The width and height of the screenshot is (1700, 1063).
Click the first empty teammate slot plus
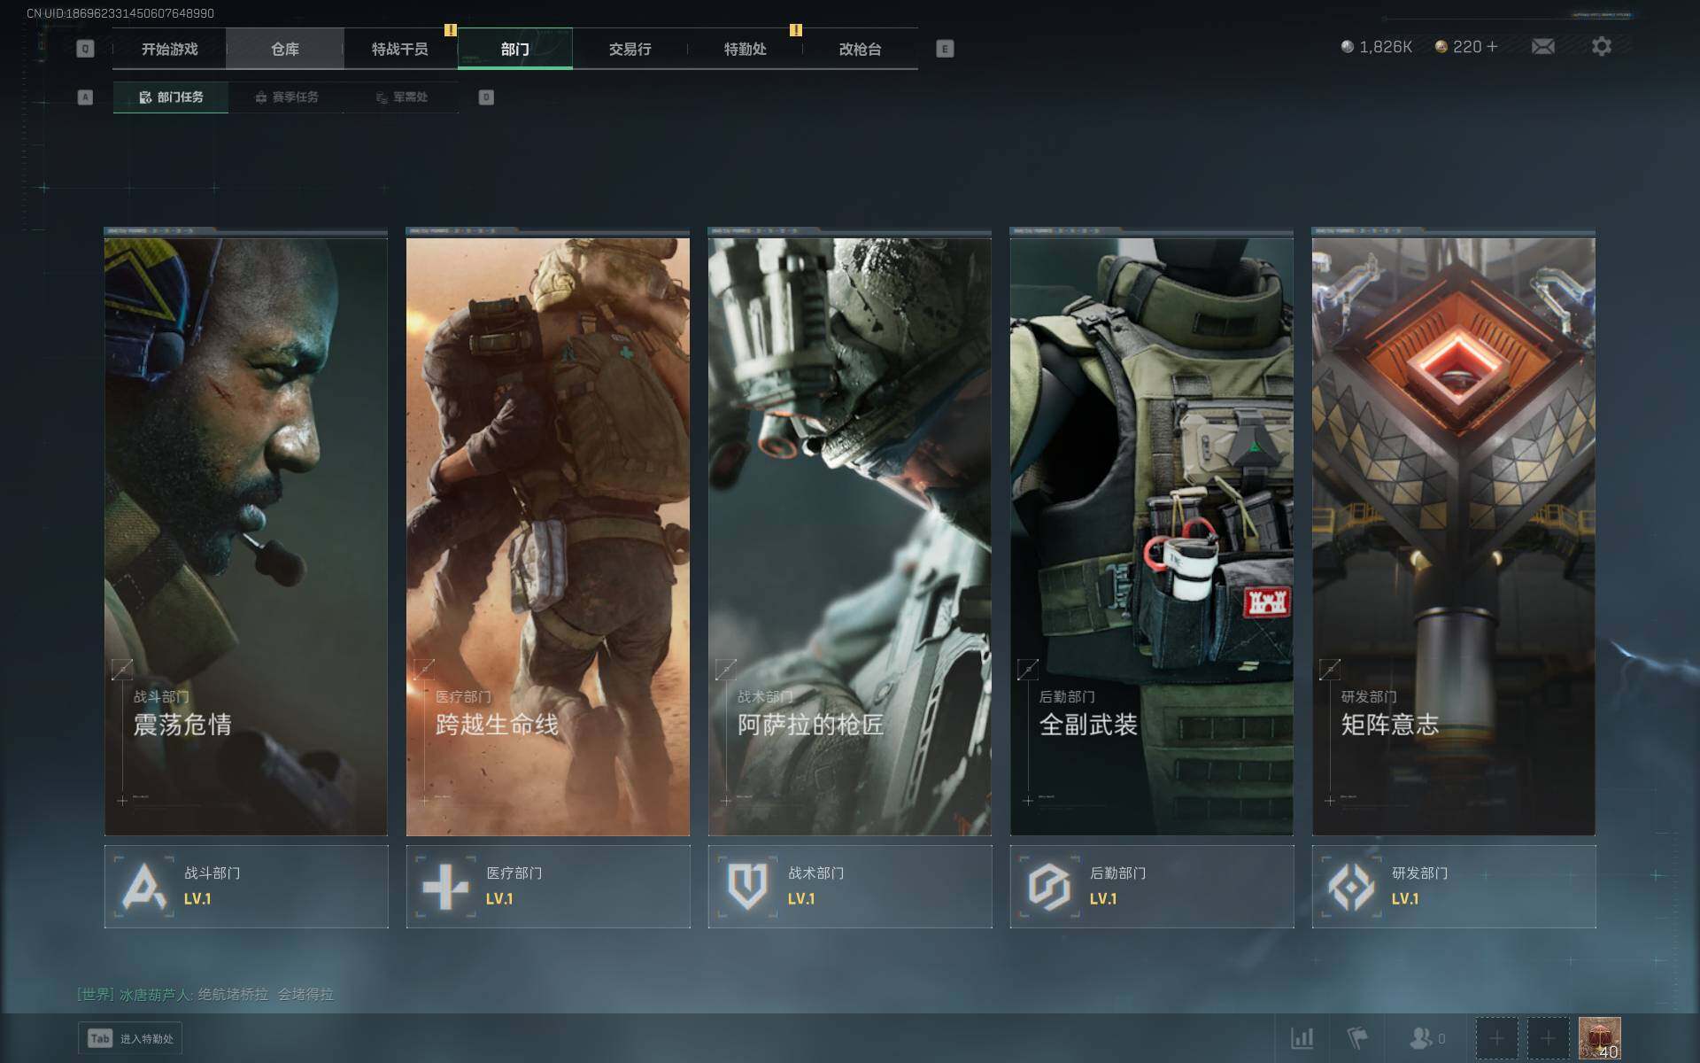point(1496,1037)
